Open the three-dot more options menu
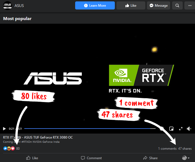 click(190, 6)
